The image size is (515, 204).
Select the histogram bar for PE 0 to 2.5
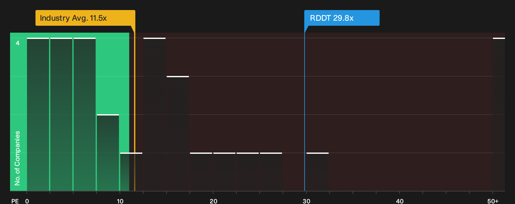(38, 114)
